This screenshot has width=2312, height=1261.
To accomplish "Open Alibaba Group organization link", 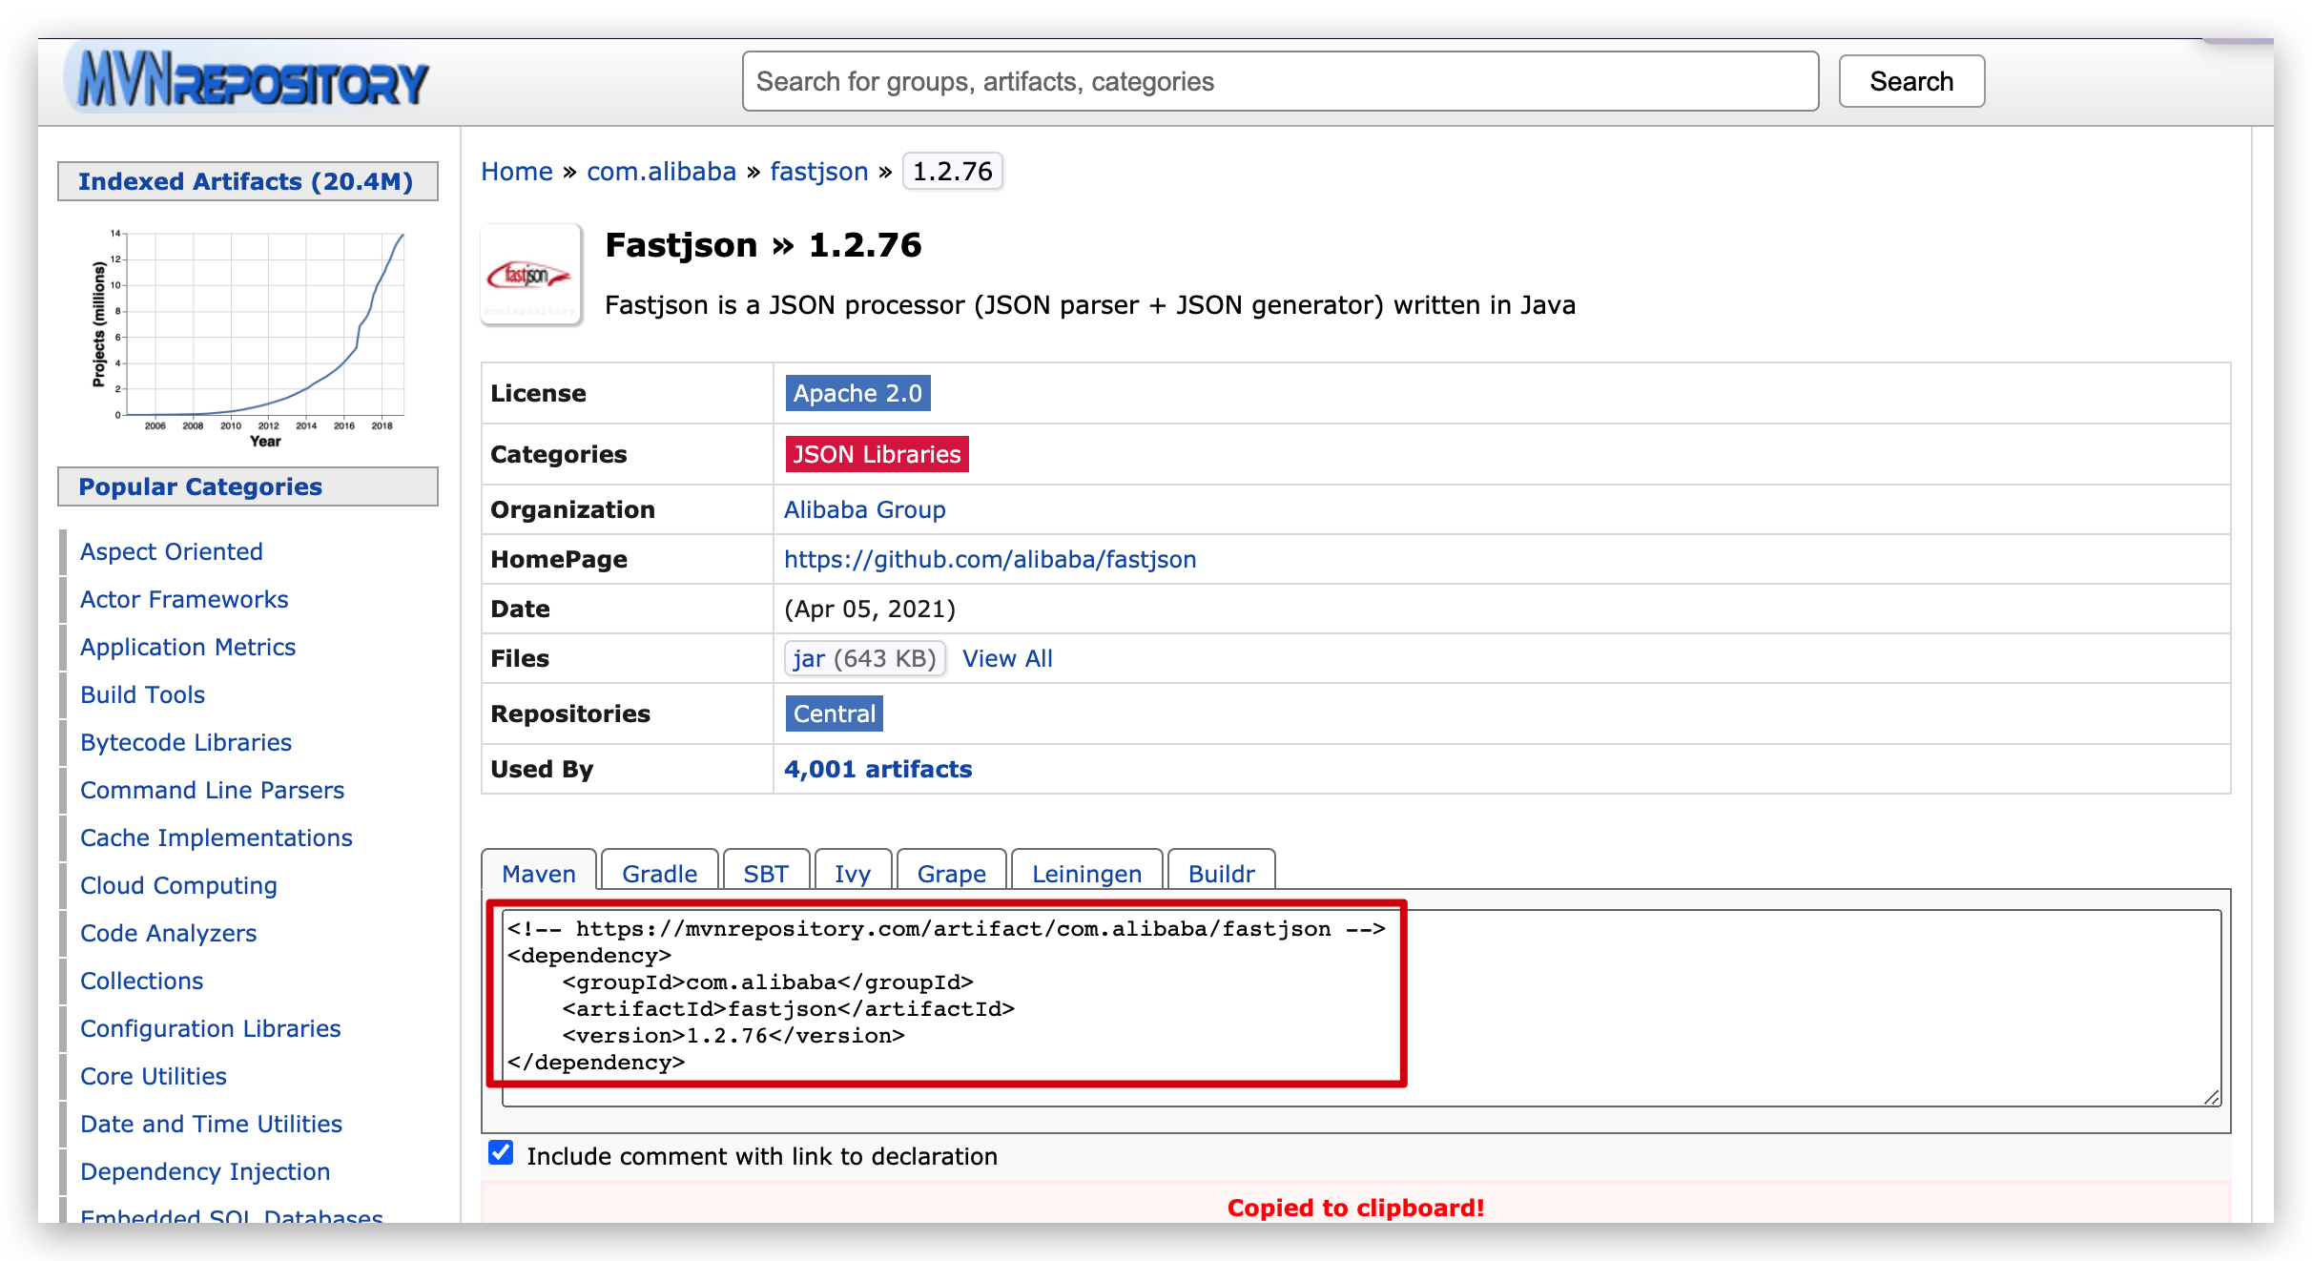I will (865, 509).
